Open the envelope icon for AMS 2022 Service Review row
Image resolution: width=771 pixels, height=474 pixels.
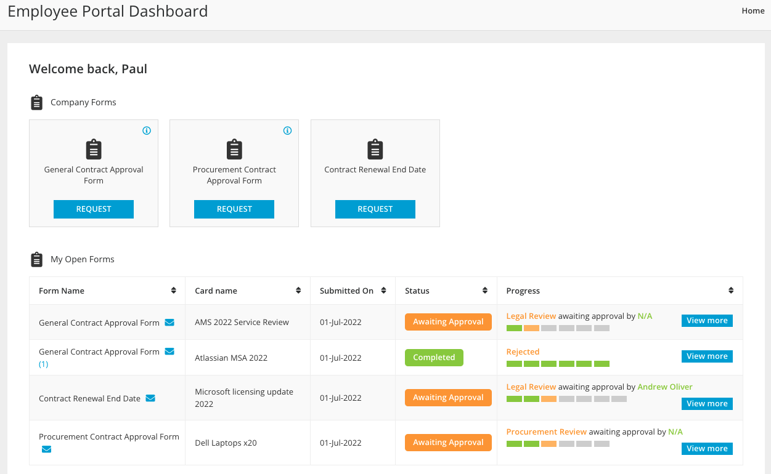pos(169,322)
